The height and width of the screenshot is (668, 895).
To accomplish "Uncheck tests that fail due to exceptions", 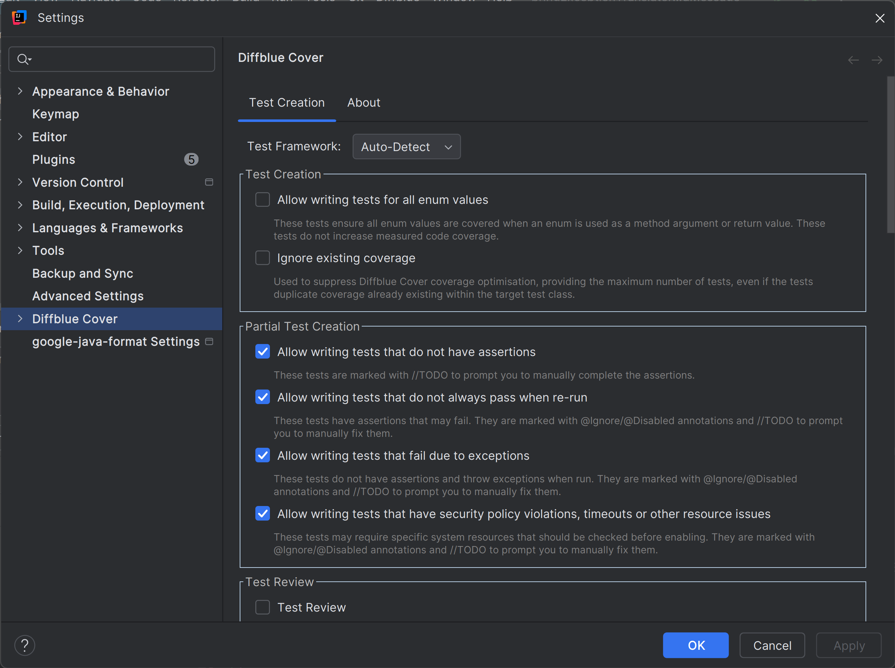I will pyautogui.click(x=263, y=456).
